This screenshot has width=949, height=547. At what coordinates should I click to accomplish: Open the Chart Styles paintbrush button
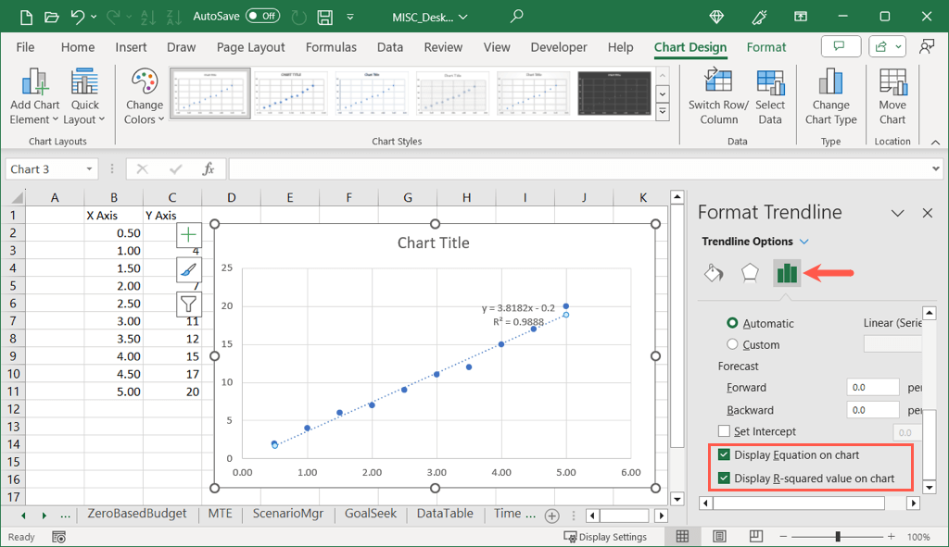(189, 269)
